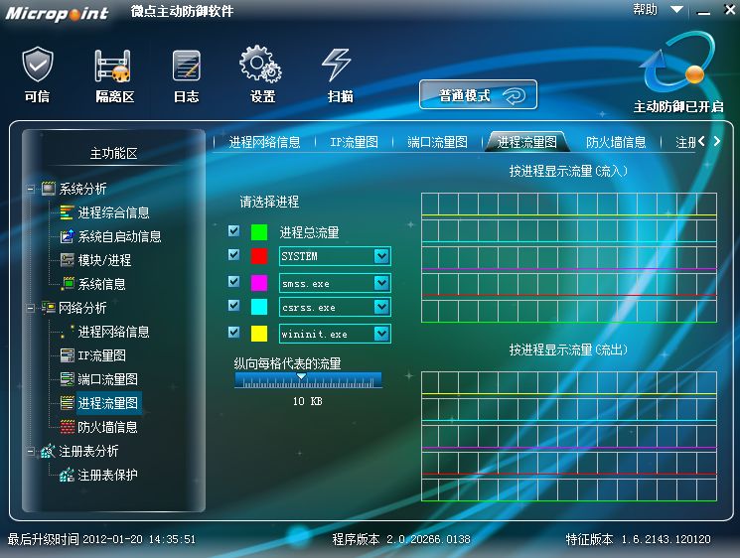Click the 主动防御已开启 status label
The height and width of the screenshot is (558, 740).
pyautogui.click(x=678, y=106)
